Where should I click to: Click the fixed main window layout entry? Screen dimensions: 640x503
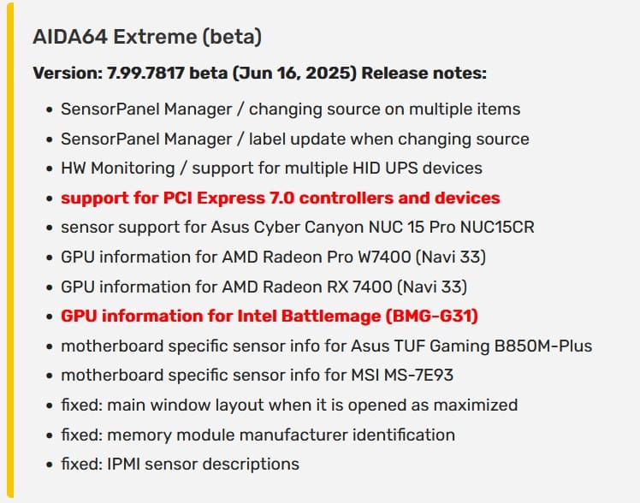tap(289, 405)
